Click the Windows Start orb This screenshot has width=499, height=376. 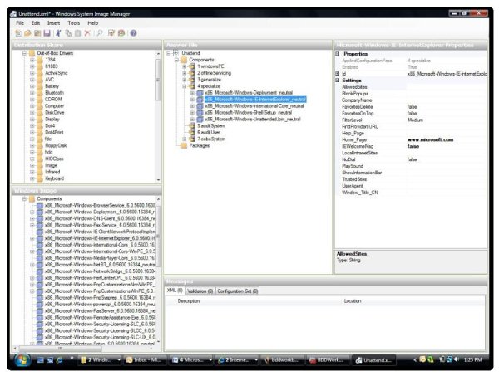22,359
